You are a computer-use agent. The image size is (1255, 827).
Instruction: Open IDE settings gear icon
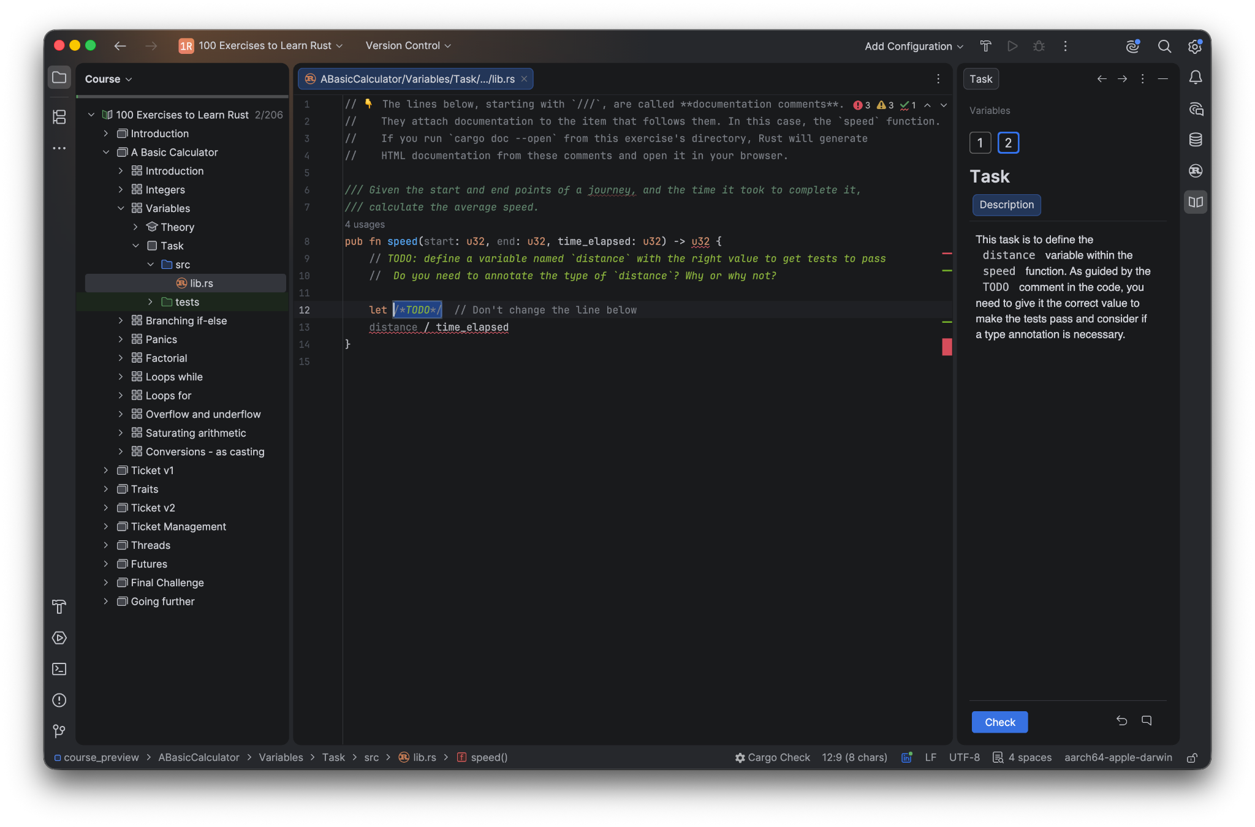coord(1195,46)
